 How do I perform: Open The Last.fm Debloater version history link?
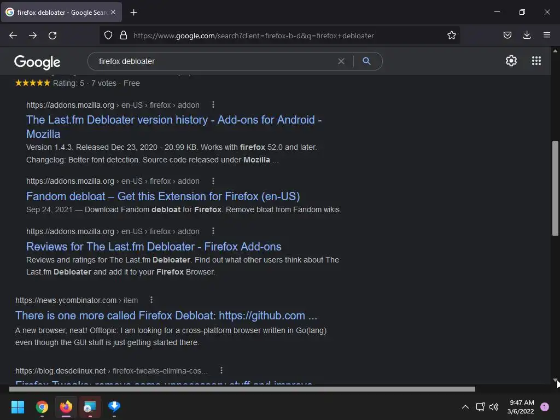(174, 127)
